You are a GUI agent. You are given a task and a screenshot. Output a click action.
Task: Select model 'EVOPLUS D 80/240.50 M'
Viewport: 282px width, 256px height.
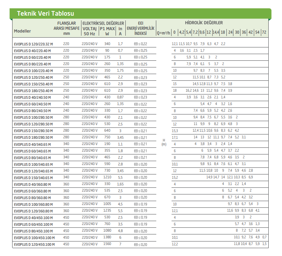tap(33, 111)
